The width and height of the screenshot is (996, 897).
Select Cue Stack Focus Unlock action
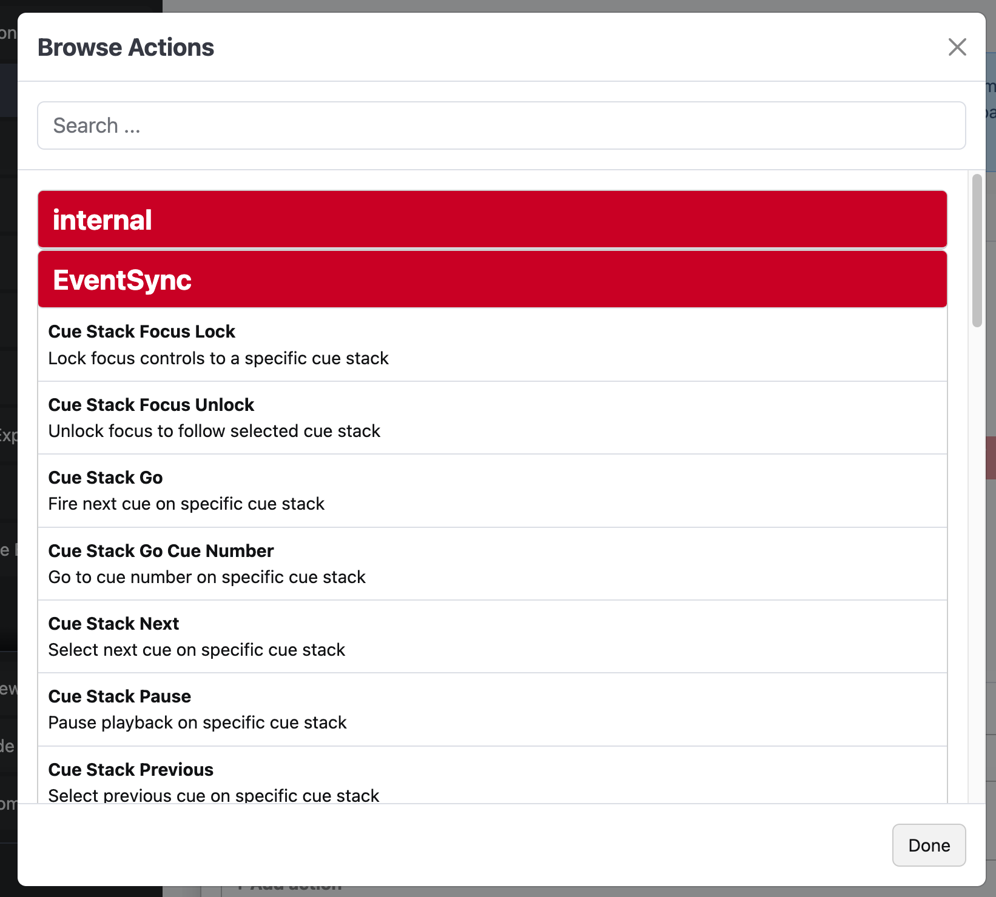(x=493, y=418)
